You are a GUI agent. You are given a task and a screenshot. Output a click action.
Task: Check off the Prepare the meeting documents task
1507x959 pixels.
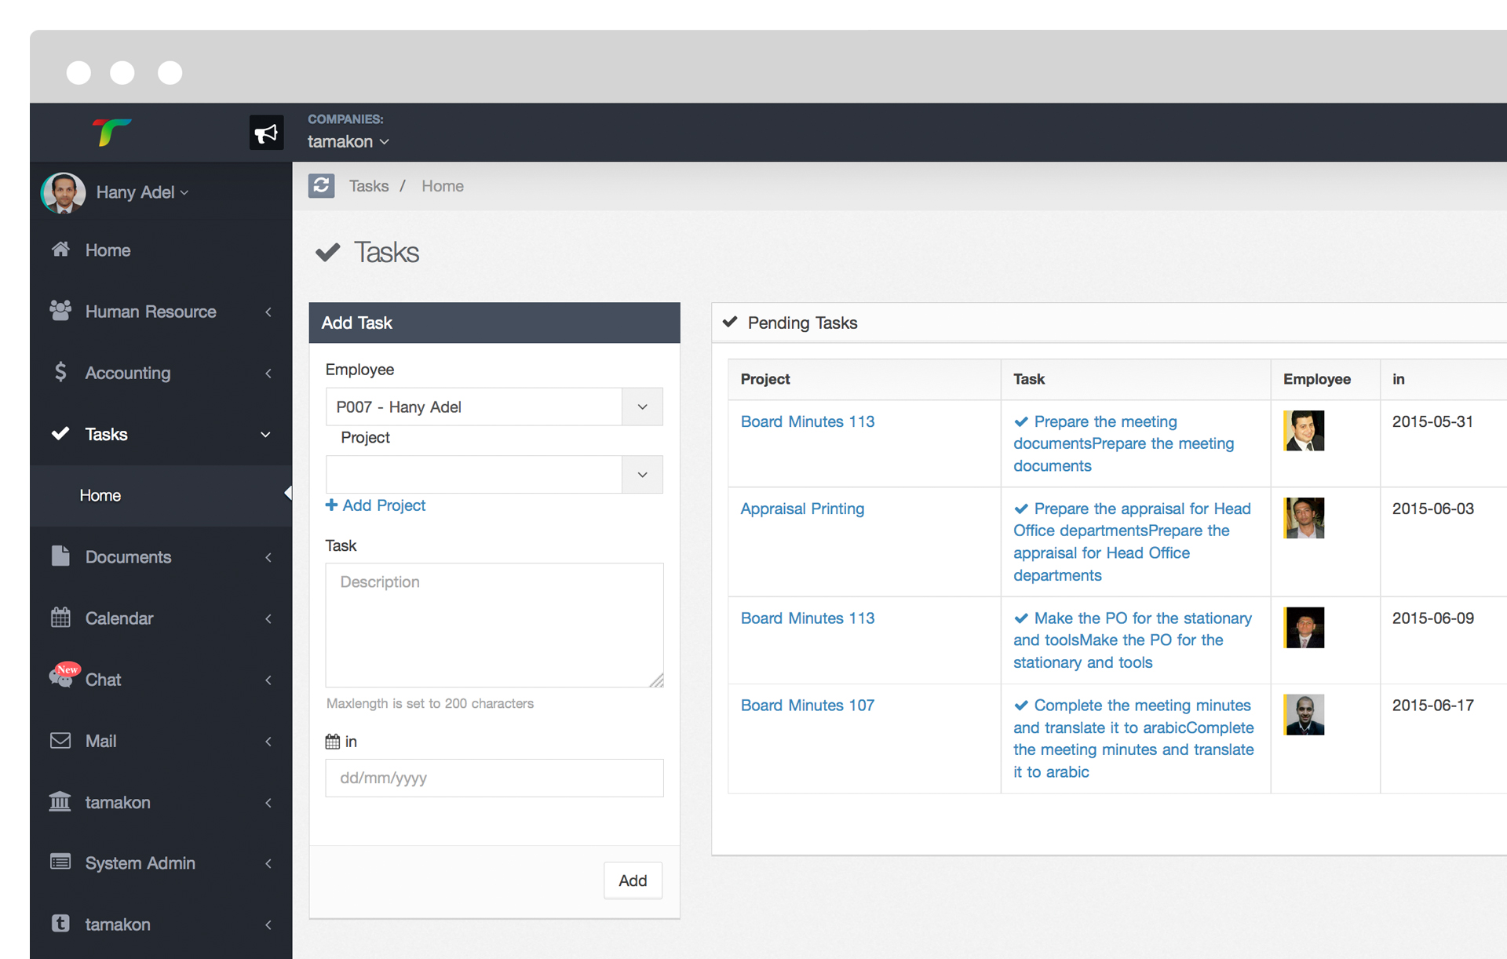(x=1021, y=422)
